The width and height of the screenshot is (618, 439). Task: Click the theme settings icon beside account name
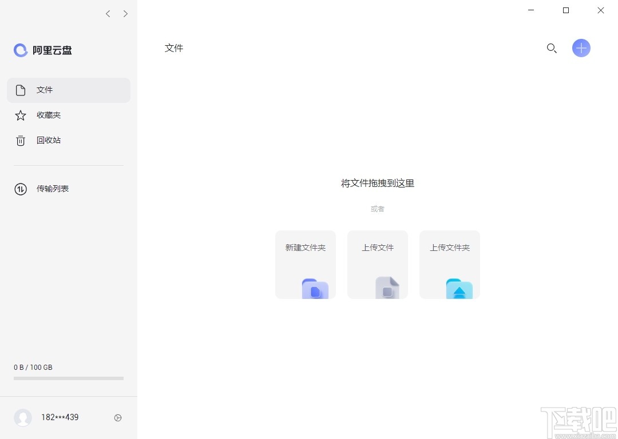(x=118, y=418)
